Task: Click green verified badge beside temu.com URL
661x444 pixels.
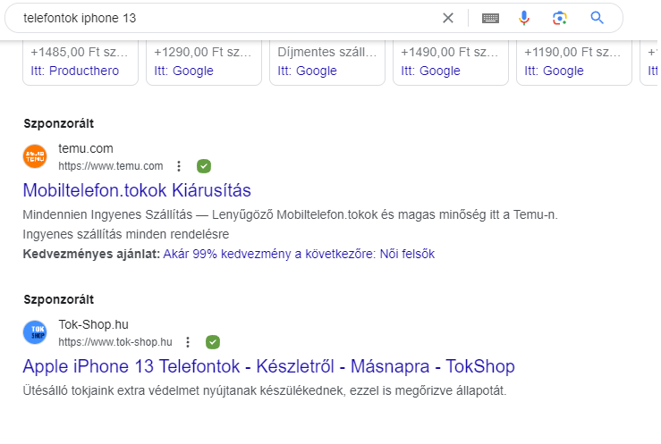Action: click(204, 166)
